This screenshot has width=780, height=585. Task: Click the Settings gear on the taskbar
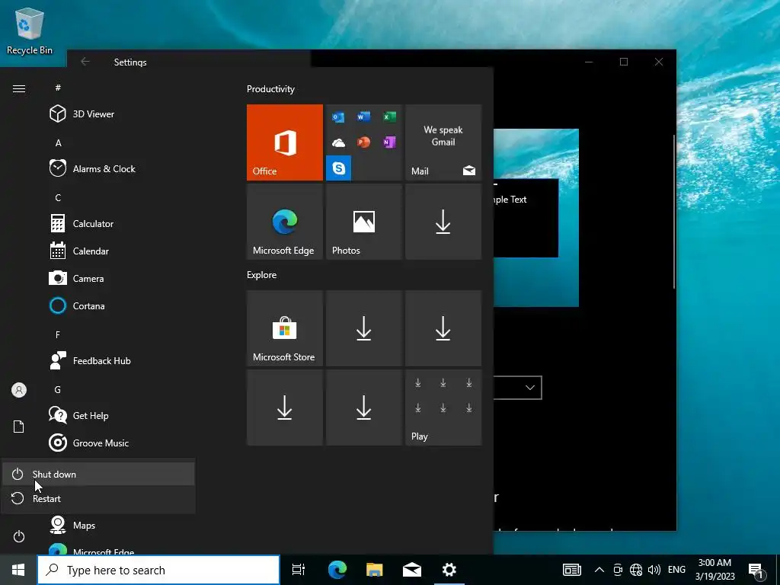(449, 570)
